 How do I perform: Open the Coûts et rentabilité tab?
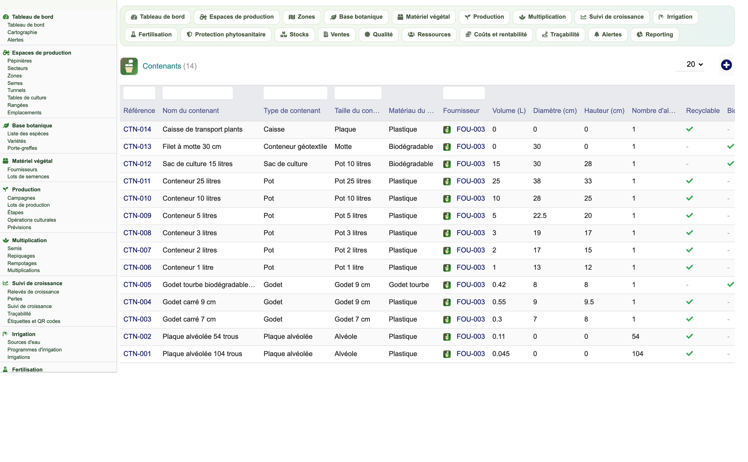pos(496,35)
